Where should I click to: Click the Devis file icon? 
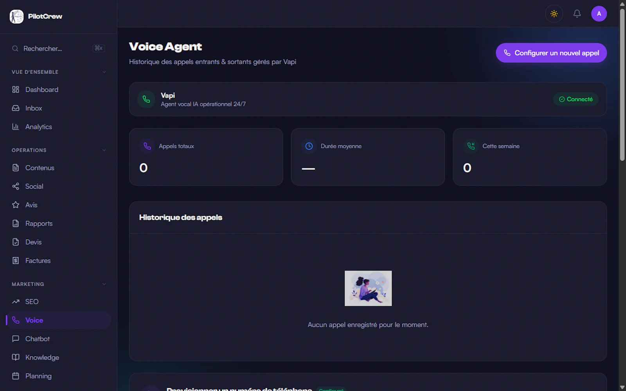pos(16,242)
